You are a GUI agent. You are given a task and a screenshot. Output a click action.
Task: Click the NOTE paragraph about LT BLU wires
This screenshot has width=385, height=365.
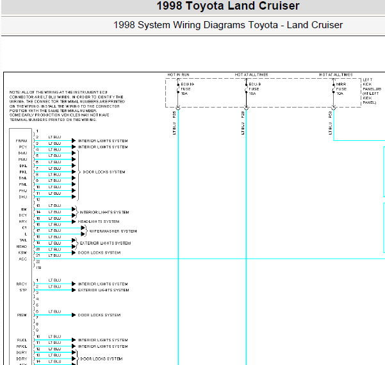point(67,106)
